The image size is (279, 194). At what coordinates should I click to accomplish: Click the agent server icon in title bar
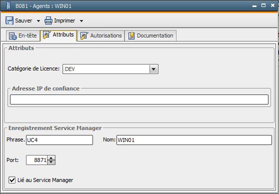tap(8, 5)
